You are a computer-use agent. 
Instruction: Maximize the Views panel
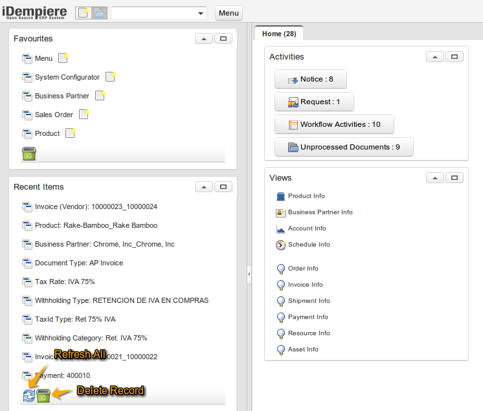pyautogui.click(x=455, y=178)
